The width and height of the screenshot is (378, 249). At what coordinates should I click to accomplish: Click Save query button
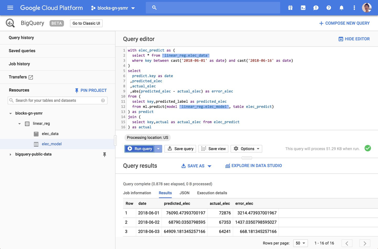pos(181,149)
